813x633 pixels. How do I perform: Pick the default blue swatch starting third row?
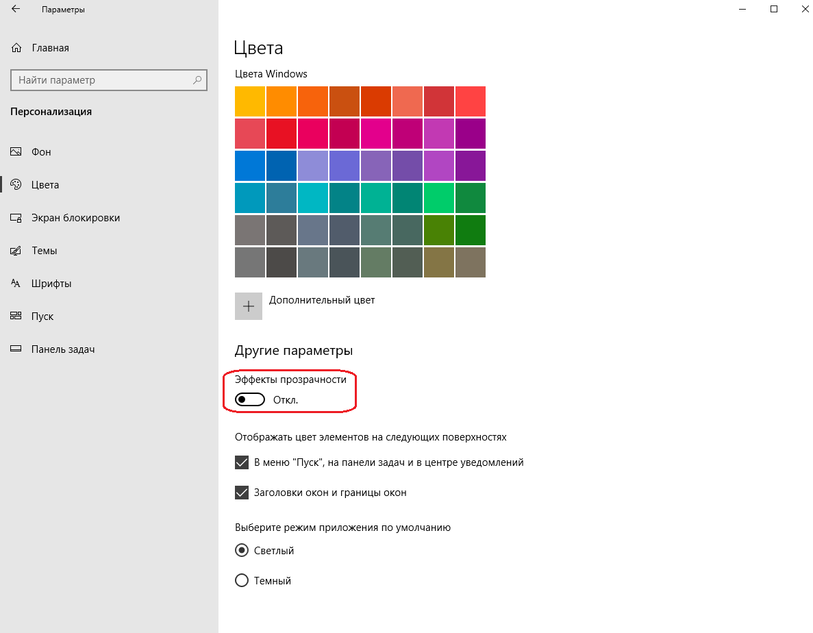[x=250, y=165]
